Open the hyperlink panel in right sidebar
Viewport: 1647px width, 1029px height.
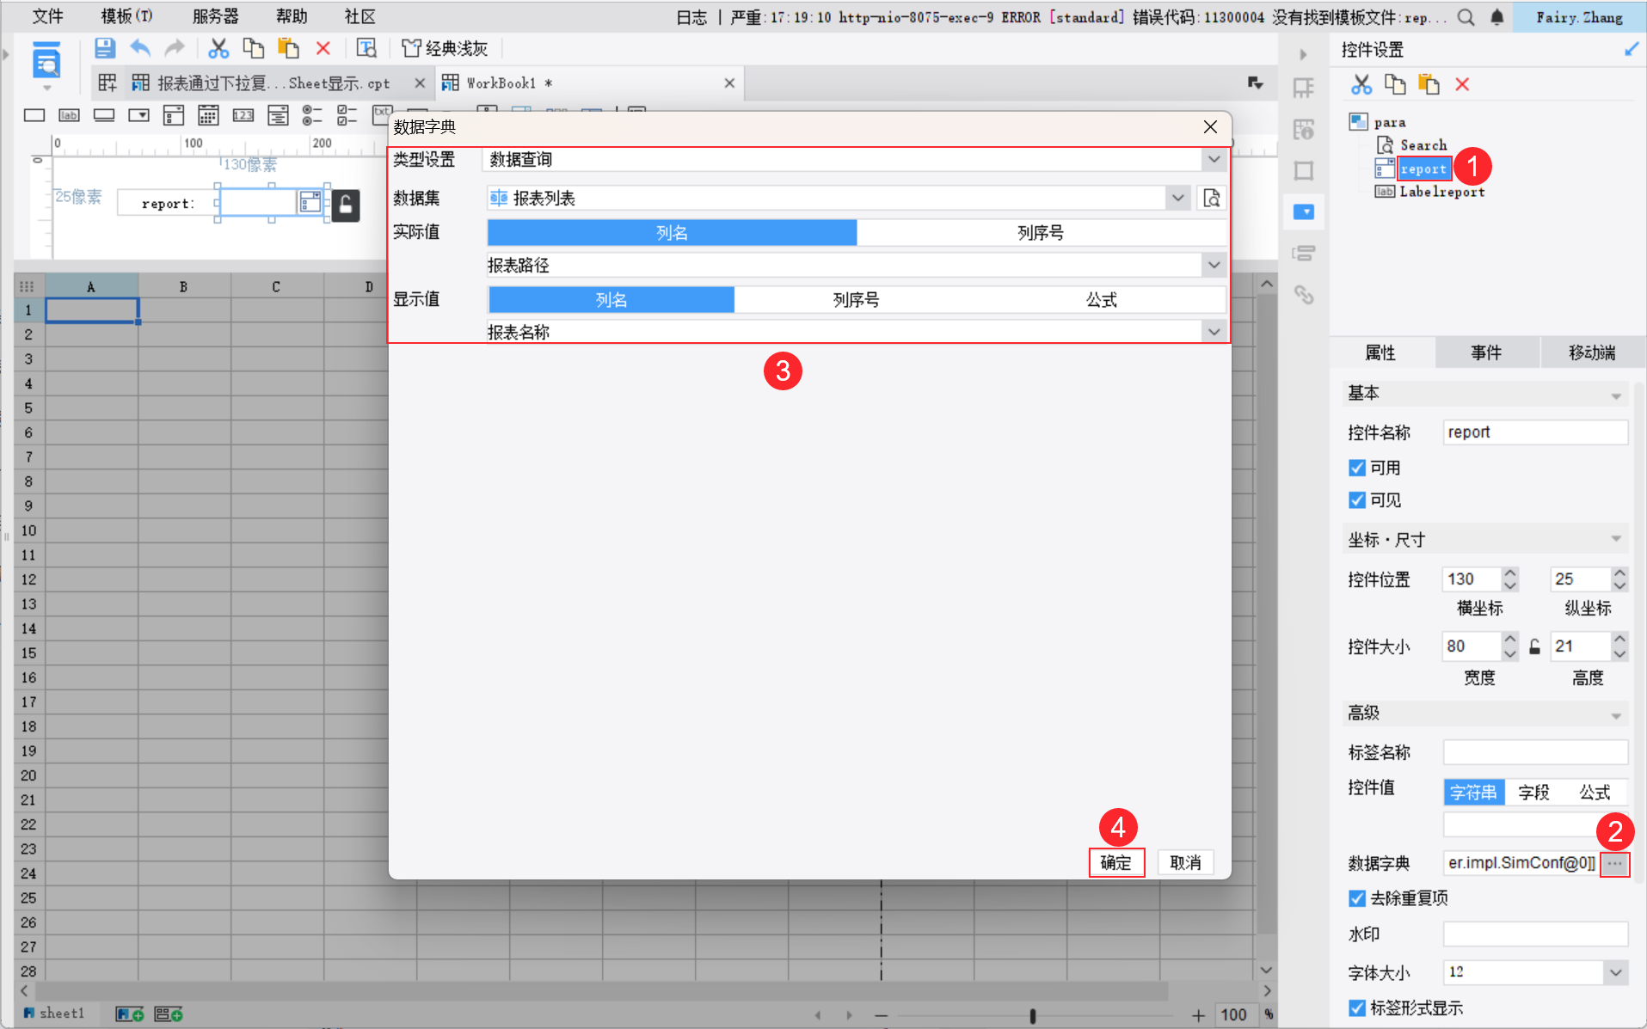coord(1304,295)
